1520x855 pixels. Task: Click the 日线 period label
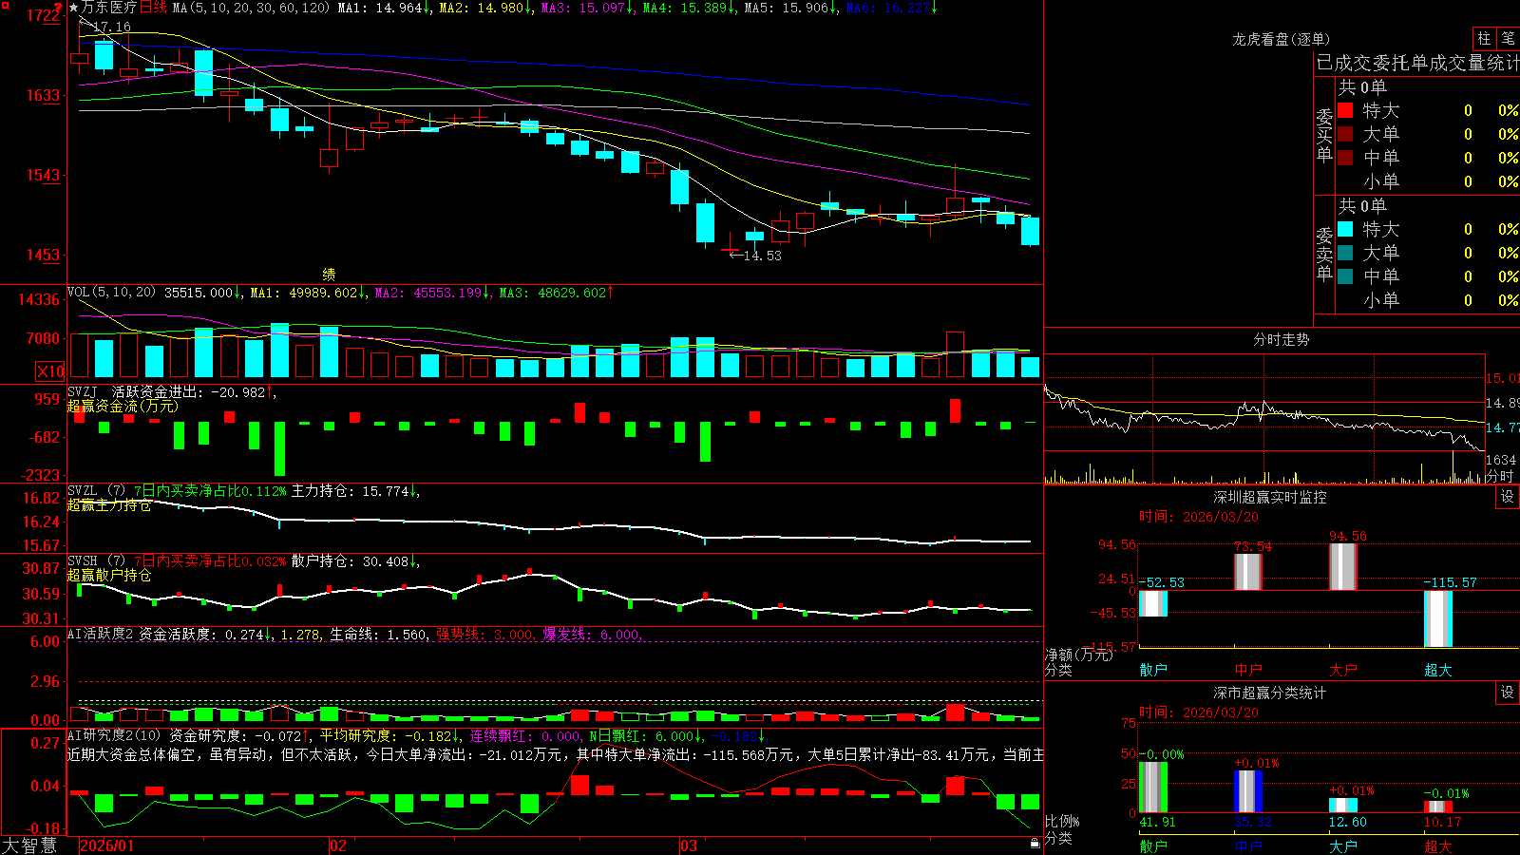click(x=153, y=8)
